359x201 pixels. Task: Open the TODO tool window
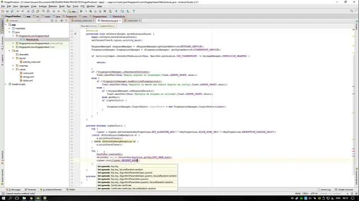click(71, 190)
